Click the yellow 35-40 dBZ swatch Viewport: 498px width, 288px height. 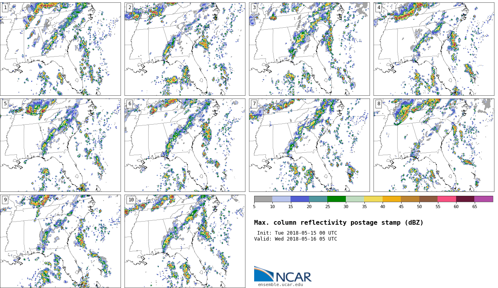click(x=373, y=199)
